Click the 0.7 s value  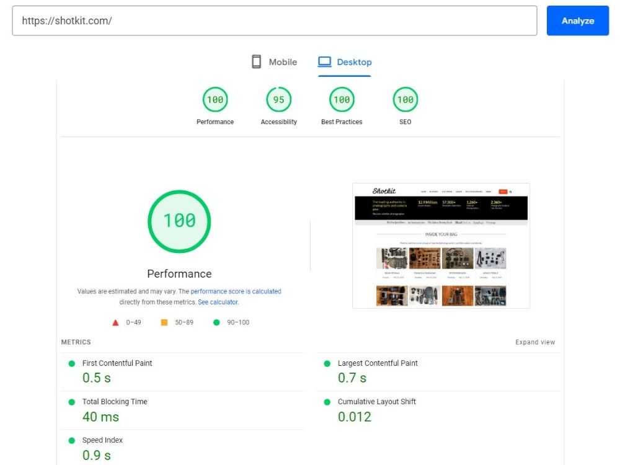click(352, 378)
